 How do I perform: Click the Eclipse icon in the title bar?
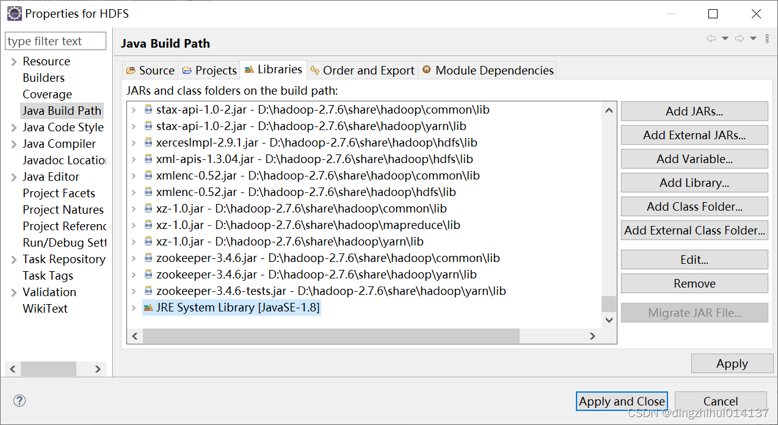pos(14,13)
